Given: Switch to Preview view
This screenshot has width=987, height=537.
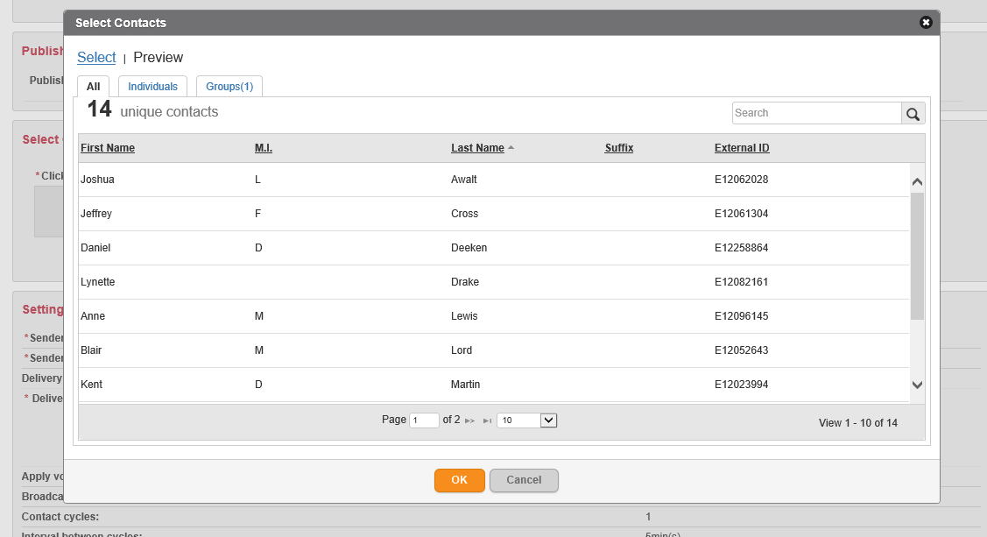Looking at the screenshot, I should (x=158, y=58).
